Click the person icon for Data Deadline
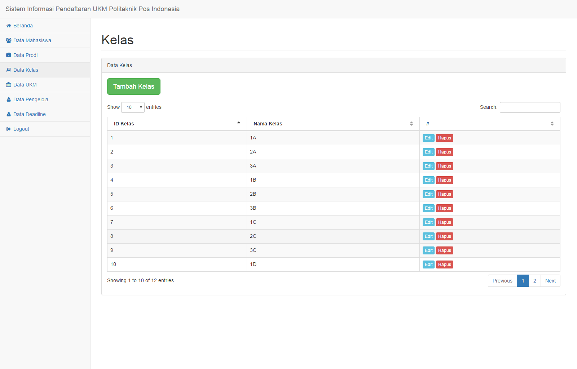577x369 pixels. pos(9,114)
